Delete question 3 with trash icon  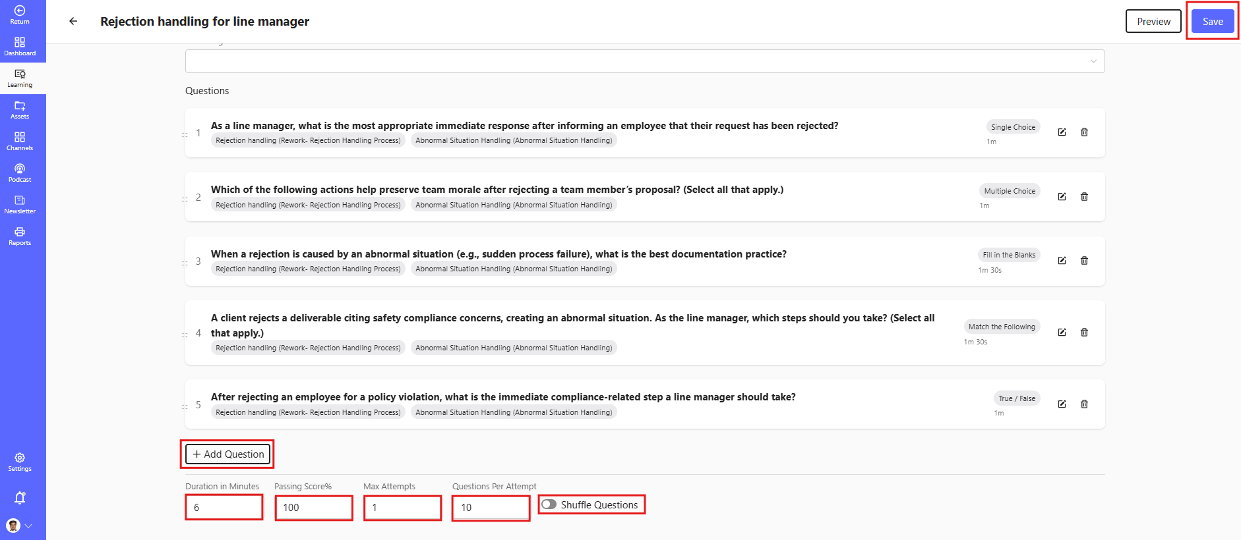point(1084,261)
